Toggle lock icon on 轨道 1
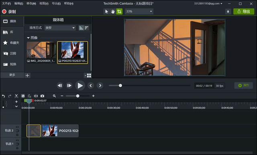 coord(17,148)
